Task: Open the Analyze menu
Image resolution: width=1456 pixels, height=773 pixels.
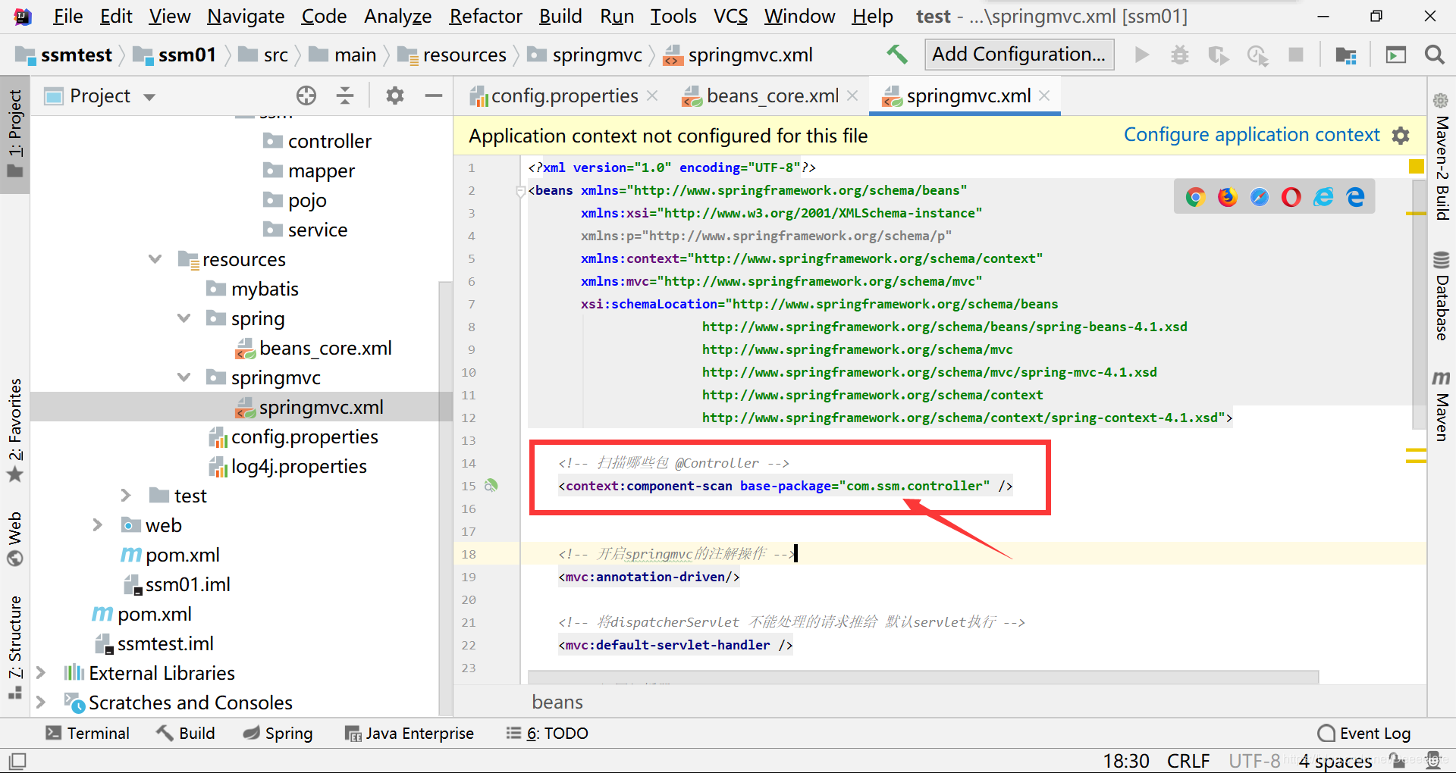Action: [x=397, y=16]
